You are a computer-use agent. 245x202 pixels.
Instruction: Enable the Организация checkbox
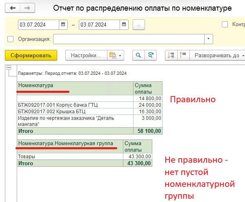(x=11, y=39)
